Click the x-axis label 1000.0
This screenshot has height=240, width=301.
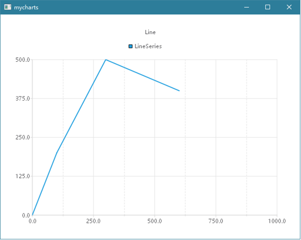pyautogui.click(x=277, y=221)
